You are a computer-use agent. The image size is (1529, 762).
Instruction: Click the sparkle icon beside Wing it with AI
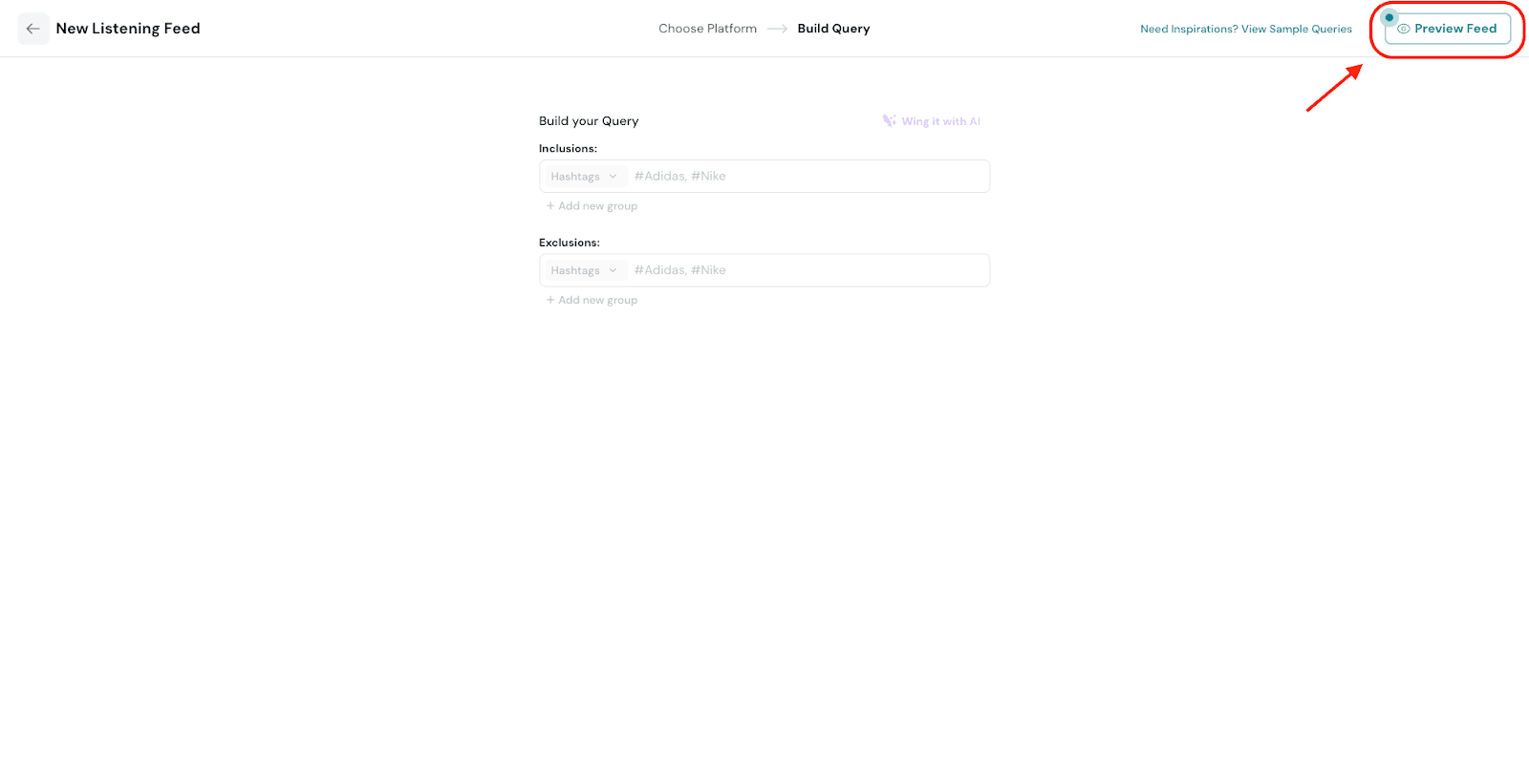(890, 121)
